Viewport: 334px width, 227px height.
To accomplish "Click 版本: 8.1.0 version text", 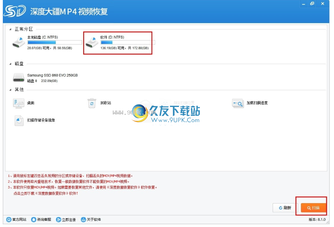I will [x=317, y=219].
